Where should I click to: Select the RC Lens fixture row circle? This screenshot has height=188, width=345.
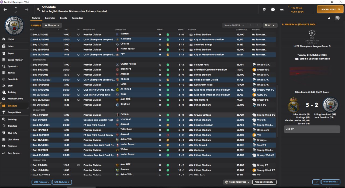coord(32,80)
